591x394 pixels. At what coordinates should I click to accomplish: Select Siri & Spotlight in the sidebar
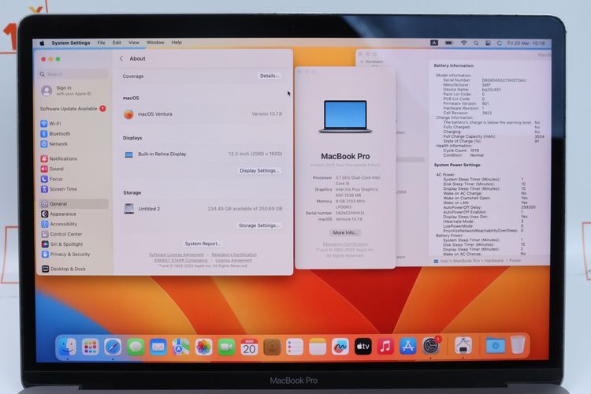(x=74, y=244)
